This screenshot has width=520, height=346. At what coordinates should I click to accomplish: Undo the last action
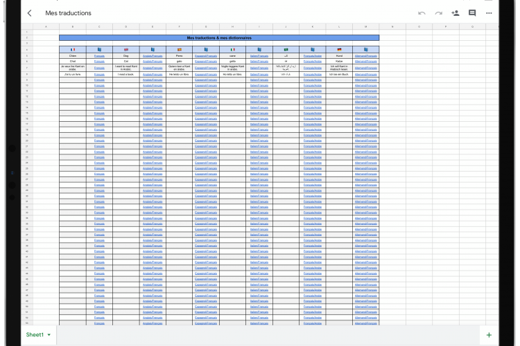pyautogui.click(x=422, y=13)
